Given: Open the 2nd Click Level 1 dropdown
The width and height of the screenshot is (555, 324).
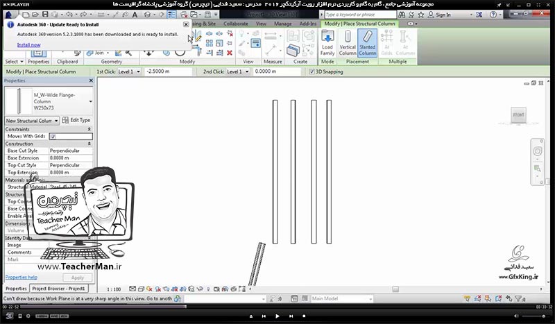Looking at the screenshot, I should (x=237, y=71).
